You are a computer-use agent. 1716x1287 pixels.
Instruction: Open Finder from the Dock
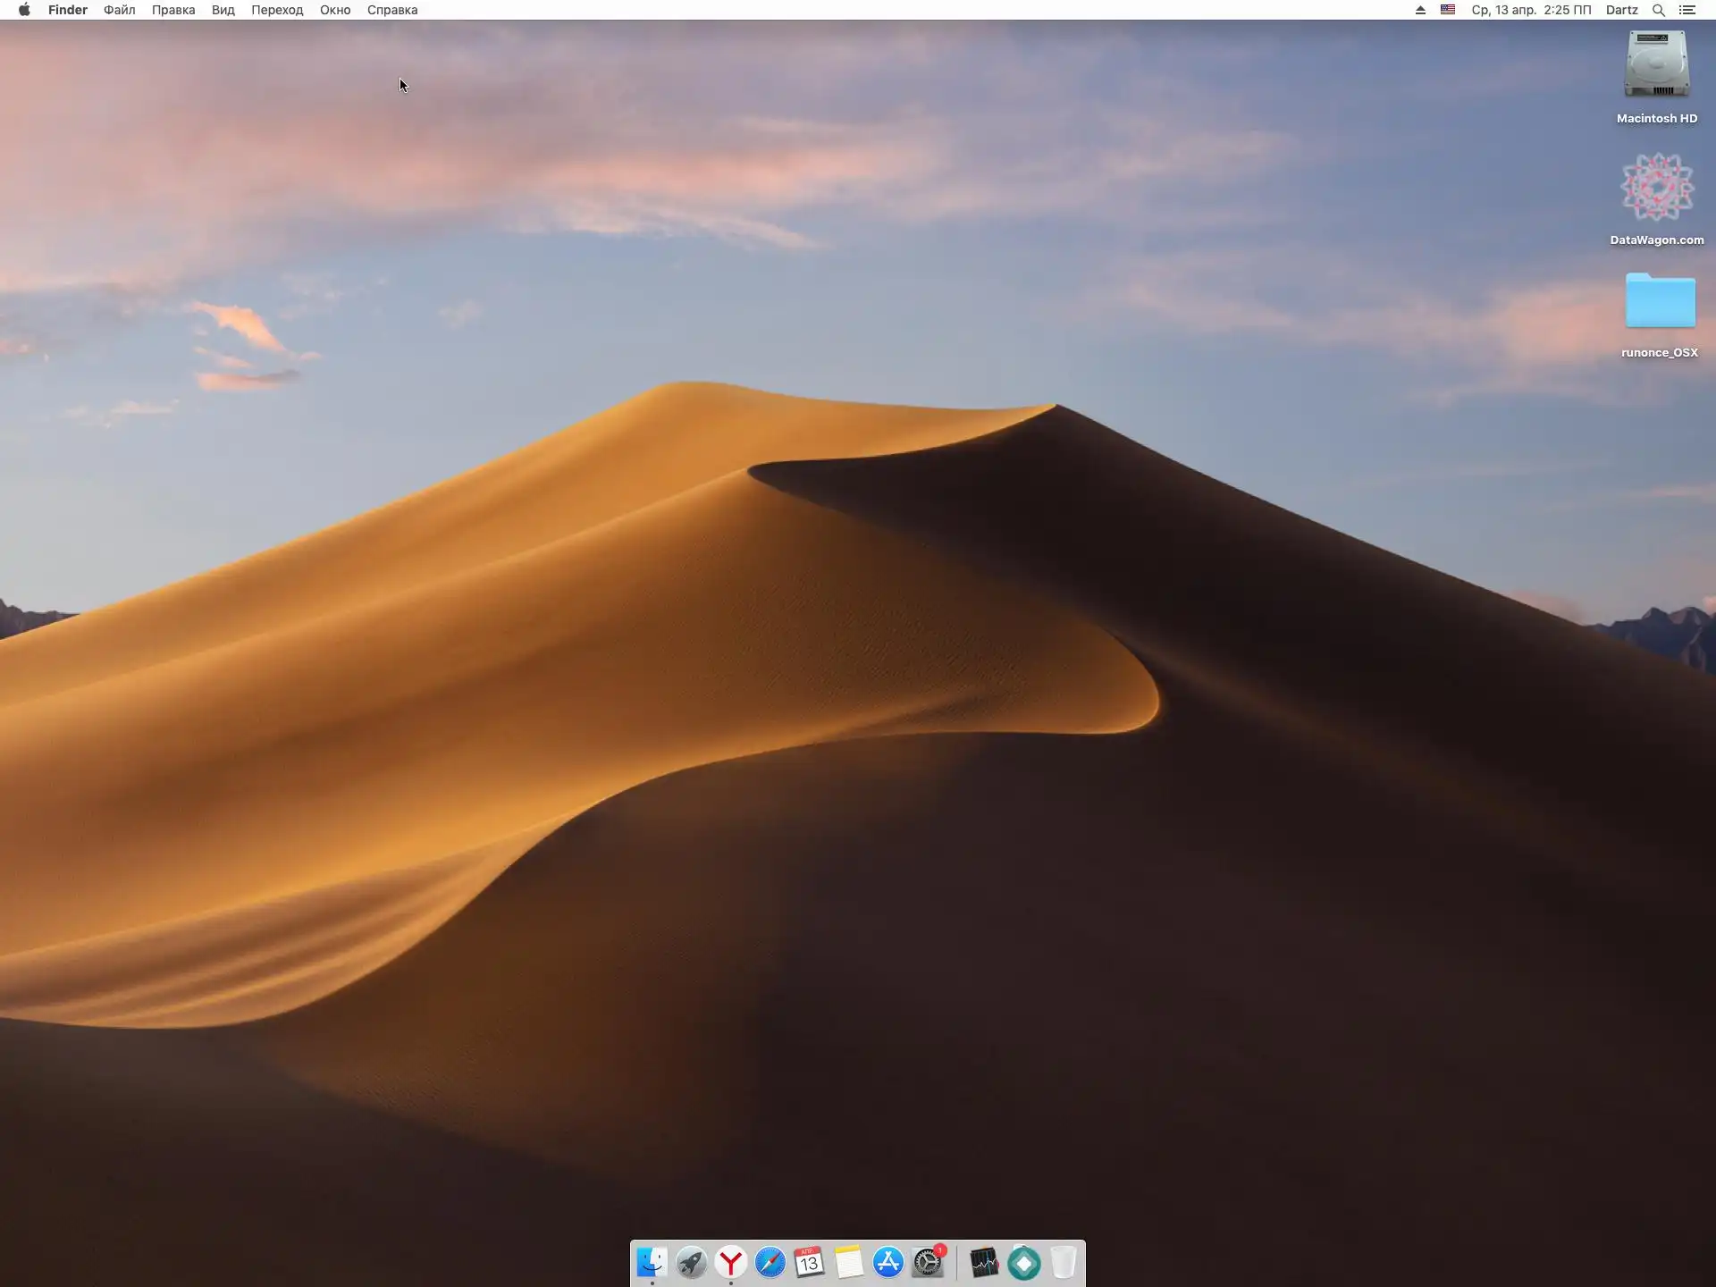tap(652, 1262)
